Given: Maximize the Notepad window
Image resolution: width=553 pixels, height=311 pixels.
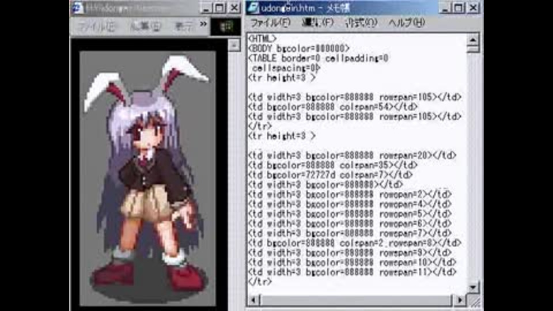Looking at the screenshot, I should [x=459, y=7].
